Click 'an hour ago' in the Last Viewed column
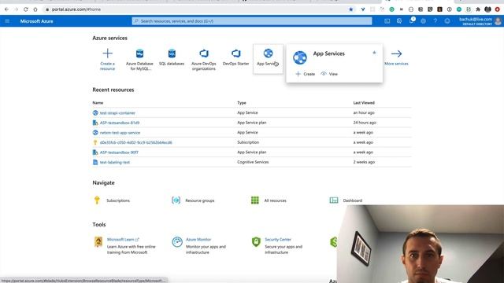The height and width of the screenshot is (283, 504). pyautogui.click(x=364, y=113)
